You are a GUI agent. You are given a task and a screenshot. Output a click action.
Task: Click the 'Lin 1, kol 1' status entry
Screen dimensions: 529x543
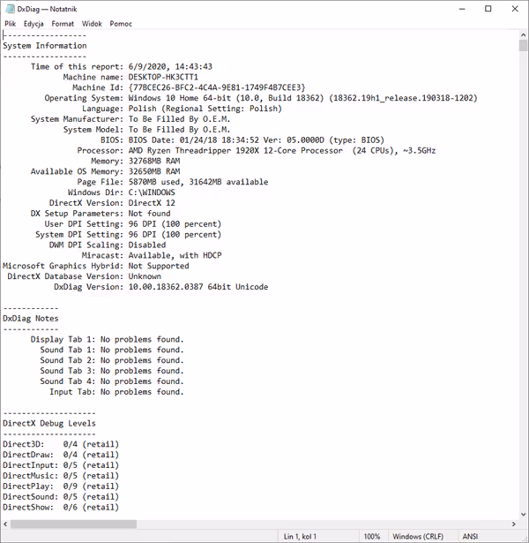300,537
